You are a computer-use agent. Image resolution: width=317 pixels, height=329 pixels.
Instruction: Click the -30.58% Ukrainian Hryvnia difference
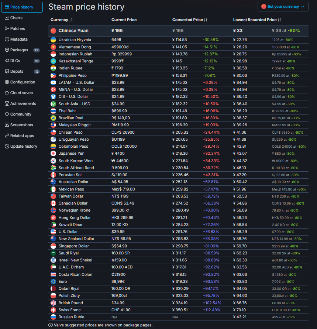point(211,40)
